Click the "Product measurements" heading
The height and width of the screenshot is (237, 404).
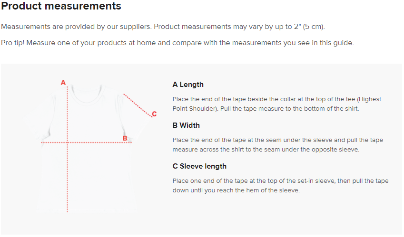click(x=61, y=7)
